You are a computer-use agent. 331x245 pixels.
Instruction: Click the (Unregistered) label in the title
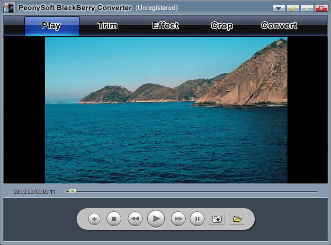click(x=157, y=8)
